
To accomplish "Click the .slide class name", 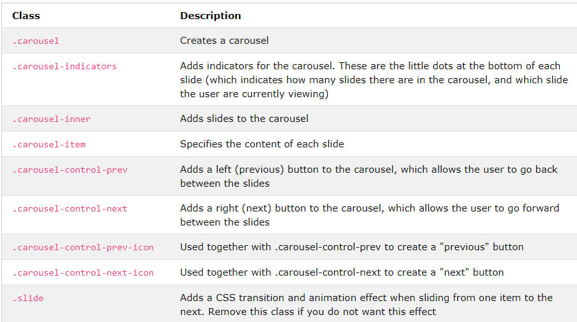I will 28,298.
